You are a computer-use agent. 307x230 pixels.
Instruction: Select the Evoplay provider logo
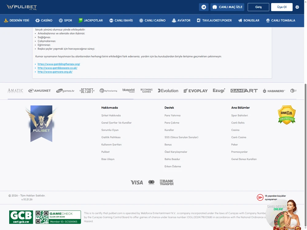pyautogui.click(x=196, y=91)
